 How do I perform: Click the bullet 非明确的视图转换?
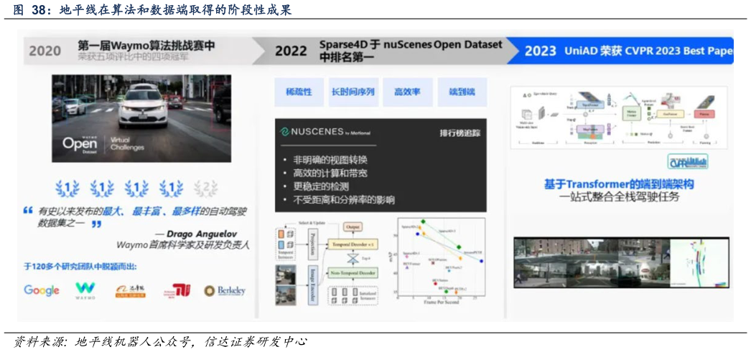tap(330, 160)
